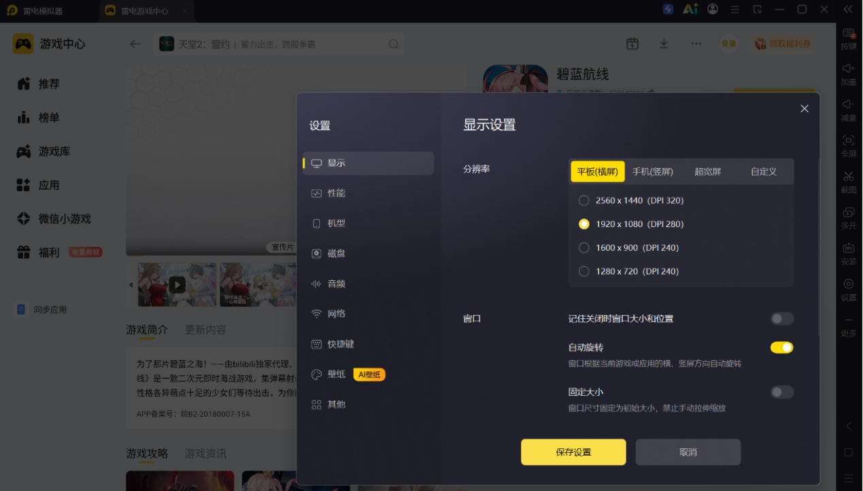The height and width of the screenshot is (491, 863).
Task: Select the 1600 x 900 resolution radio
Action: [584, 248]
